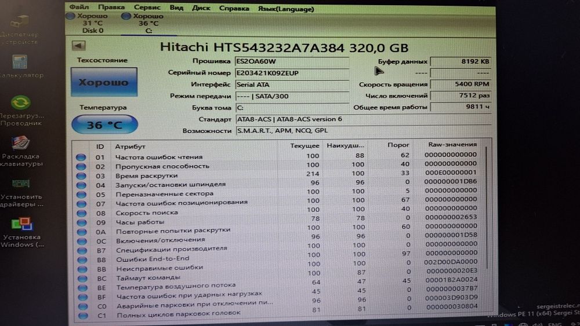Click status circle for Включения/отключения

[x=82, y=241]
